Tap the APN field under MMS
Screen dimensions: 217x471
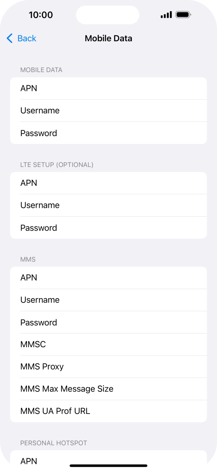point(108,277)
